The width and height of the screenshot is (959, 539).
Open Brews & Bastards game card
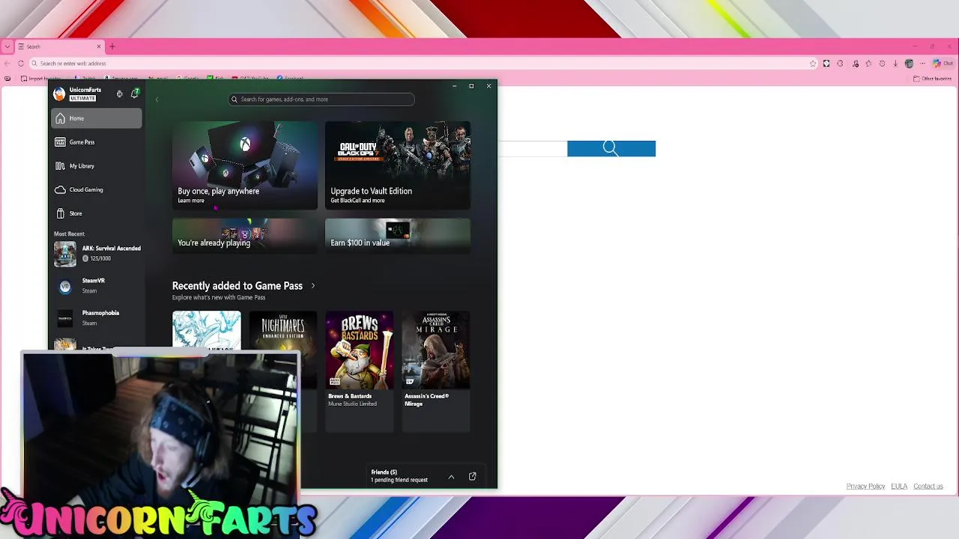[360, 371]
